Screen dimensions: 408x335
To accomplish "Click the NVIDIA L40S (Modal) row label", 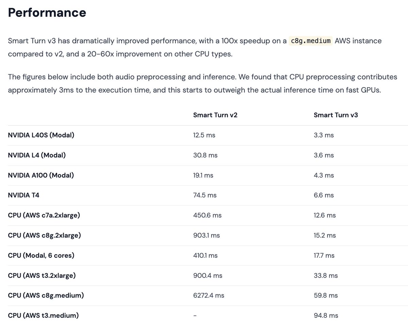I will tap(41, 135).
